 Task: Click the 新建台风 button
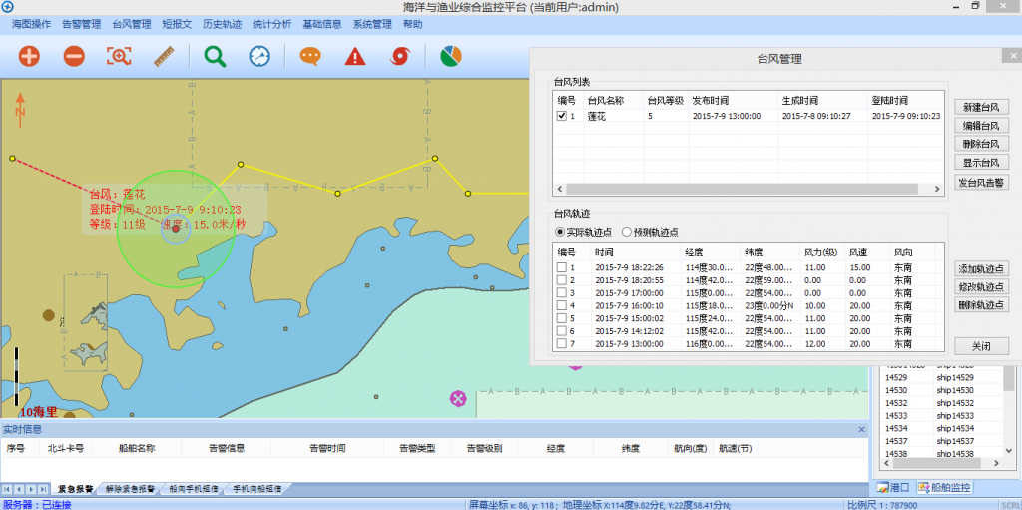[982, 107]
